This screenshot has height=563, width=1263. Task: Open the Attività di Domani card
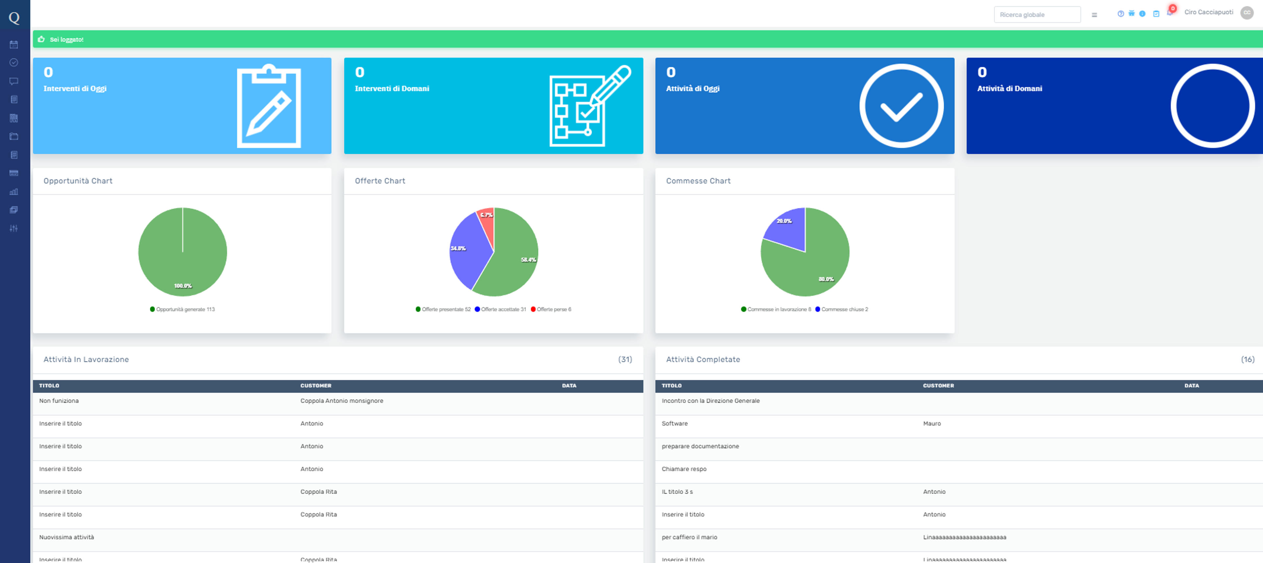click(x=1114, y=106)
